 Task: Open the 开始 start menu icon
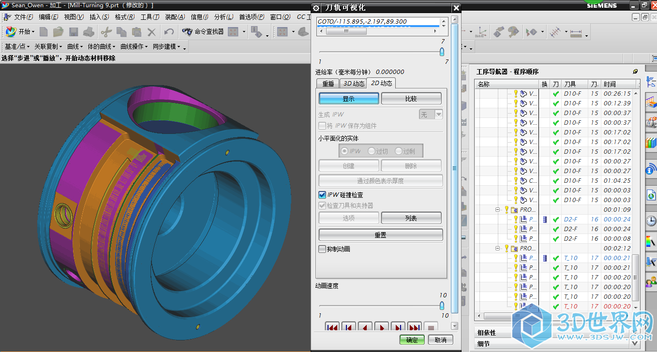pyautogui.click(x=11, y=32)
